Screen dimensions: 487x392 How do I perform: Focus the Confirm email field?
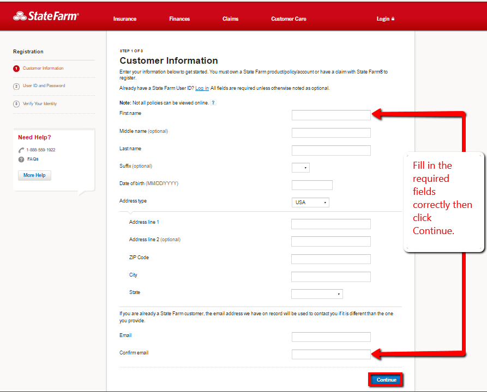pyautogui.click(x=331, y=354)
